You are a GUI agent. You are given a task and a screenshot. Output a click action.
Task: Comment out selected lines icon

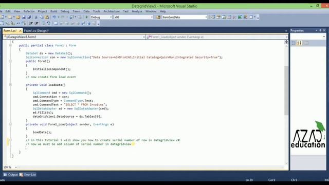[x=43, y=23]
